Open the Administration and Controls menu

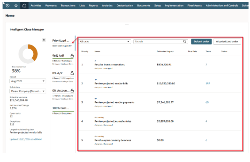pyautogui.click(x=222, y=5)
